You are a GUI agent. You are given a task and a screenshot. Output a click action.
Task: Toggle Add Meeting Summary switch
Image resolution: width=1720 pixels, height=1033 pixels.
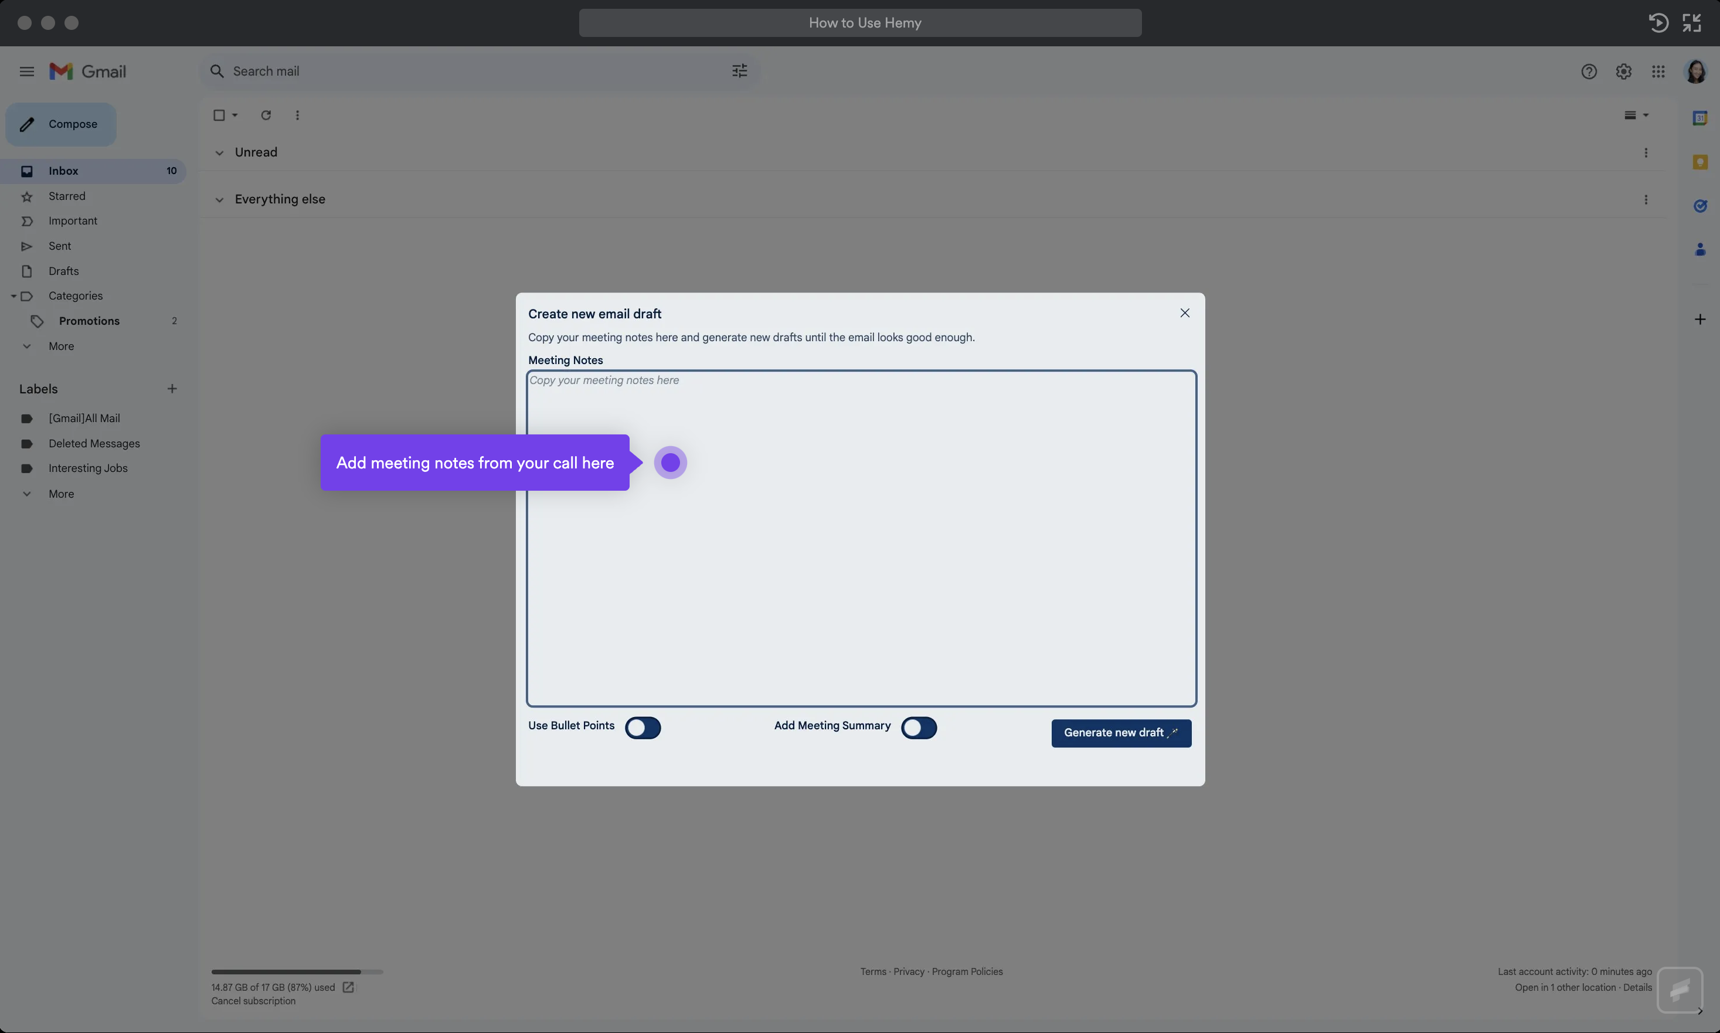click(919, 728)
